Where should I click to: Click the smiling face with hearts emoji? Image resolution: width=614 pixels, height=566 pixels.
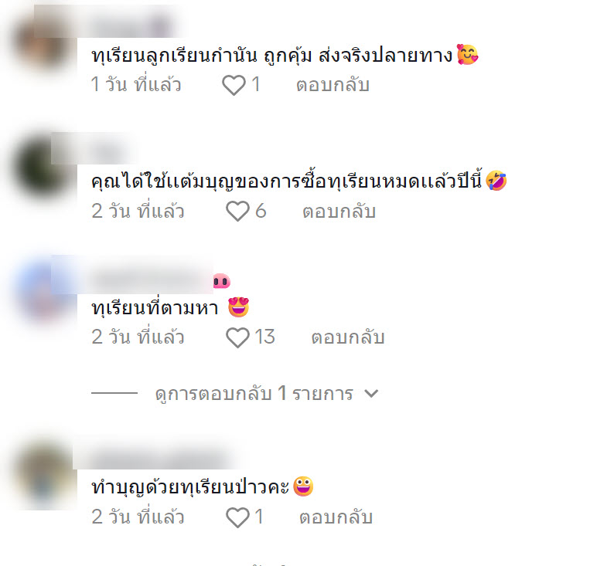pyautogui.click(x=468, y=54)
